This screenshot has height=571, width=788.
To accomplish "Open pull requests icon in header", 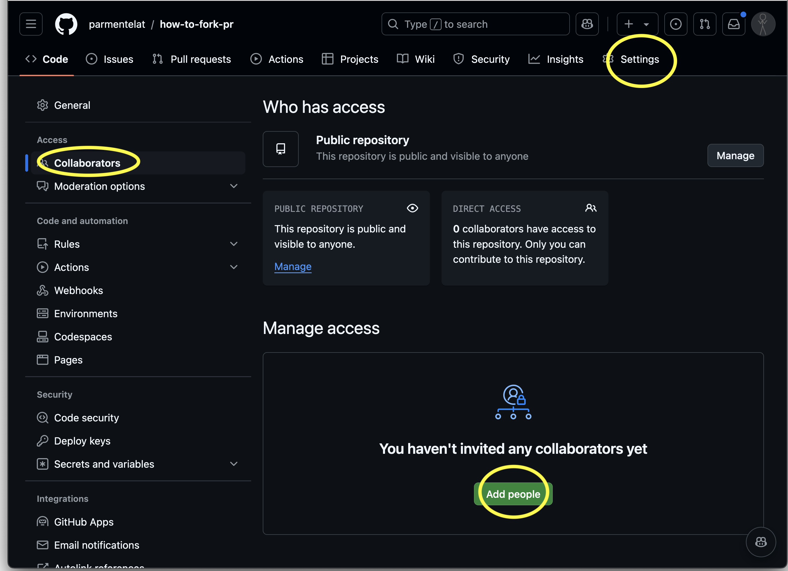I will pos(704,24).
